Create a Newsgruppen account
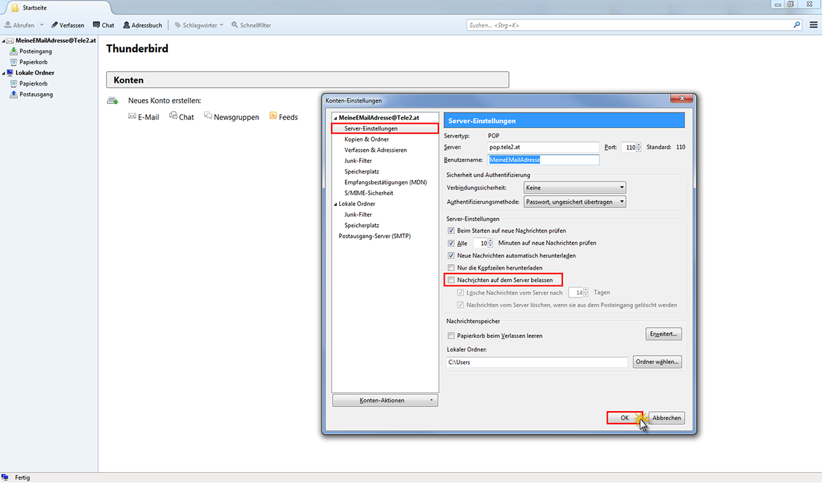Screen dimensions: 822x483 232,117
